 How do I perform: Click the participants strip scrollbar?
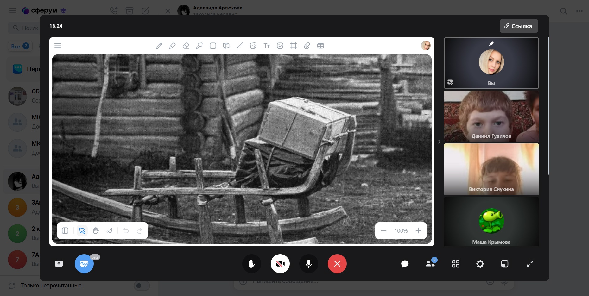pos(549,106)
